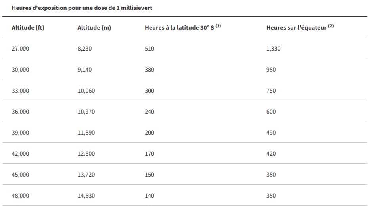Select the "Heures sur l'équateur" column header
Image resolution: width=370 pixels, height=207 pixels.
click(296, 28)
